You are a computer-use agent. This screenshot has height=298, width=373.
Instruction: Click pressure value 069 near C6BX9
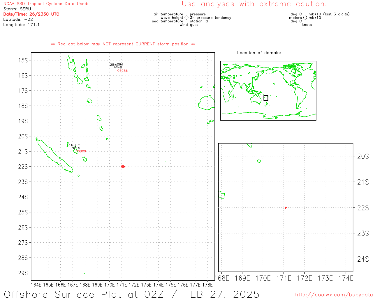tap(78, 145)
